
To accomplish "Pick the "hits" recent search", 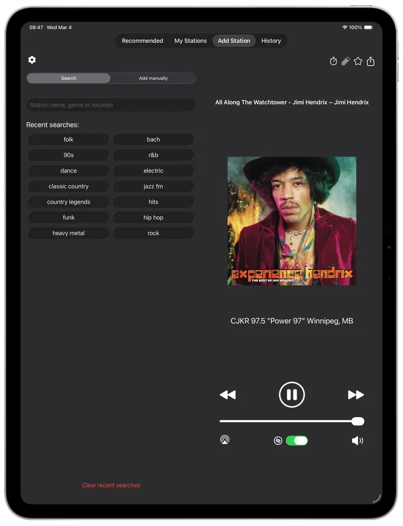I will [x=153, y=202].
